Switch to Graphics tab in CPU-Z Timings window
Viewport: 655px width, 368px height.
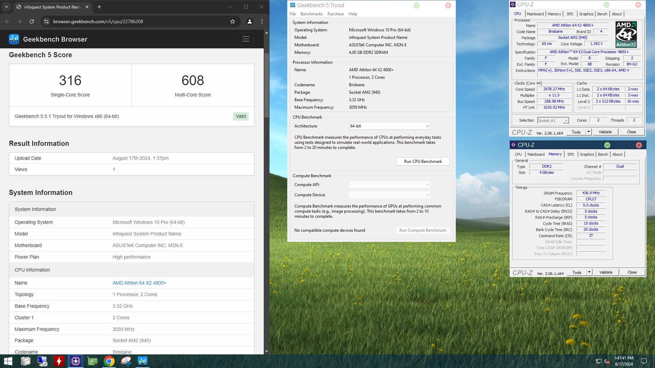[x=587, y=154]
